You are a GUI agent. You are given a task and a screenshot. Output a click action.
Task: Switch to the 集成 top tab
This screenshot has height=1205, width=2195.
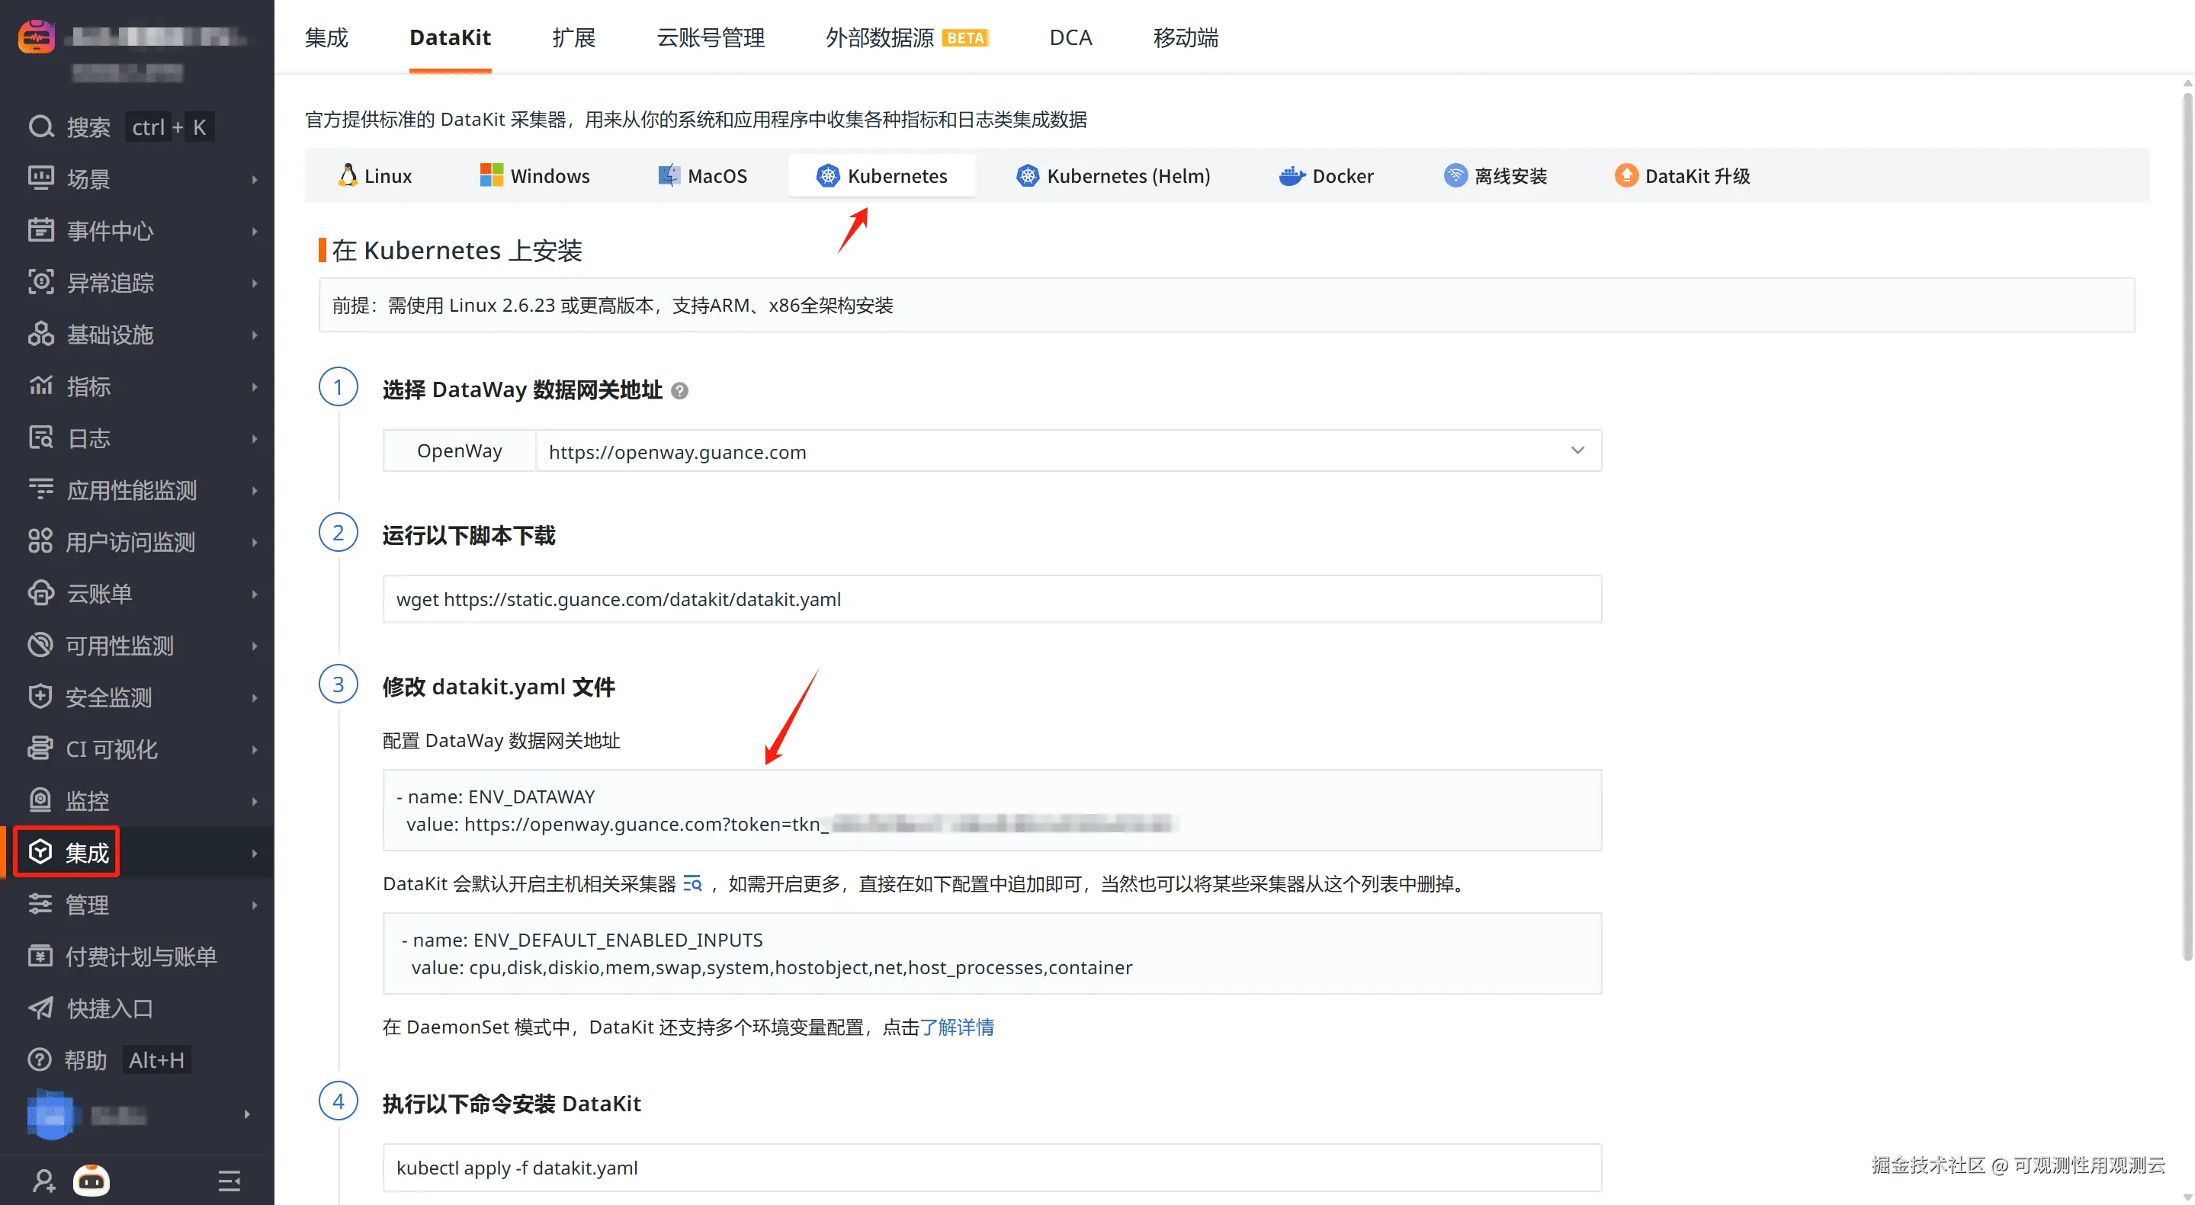click(x=326, y=37)
